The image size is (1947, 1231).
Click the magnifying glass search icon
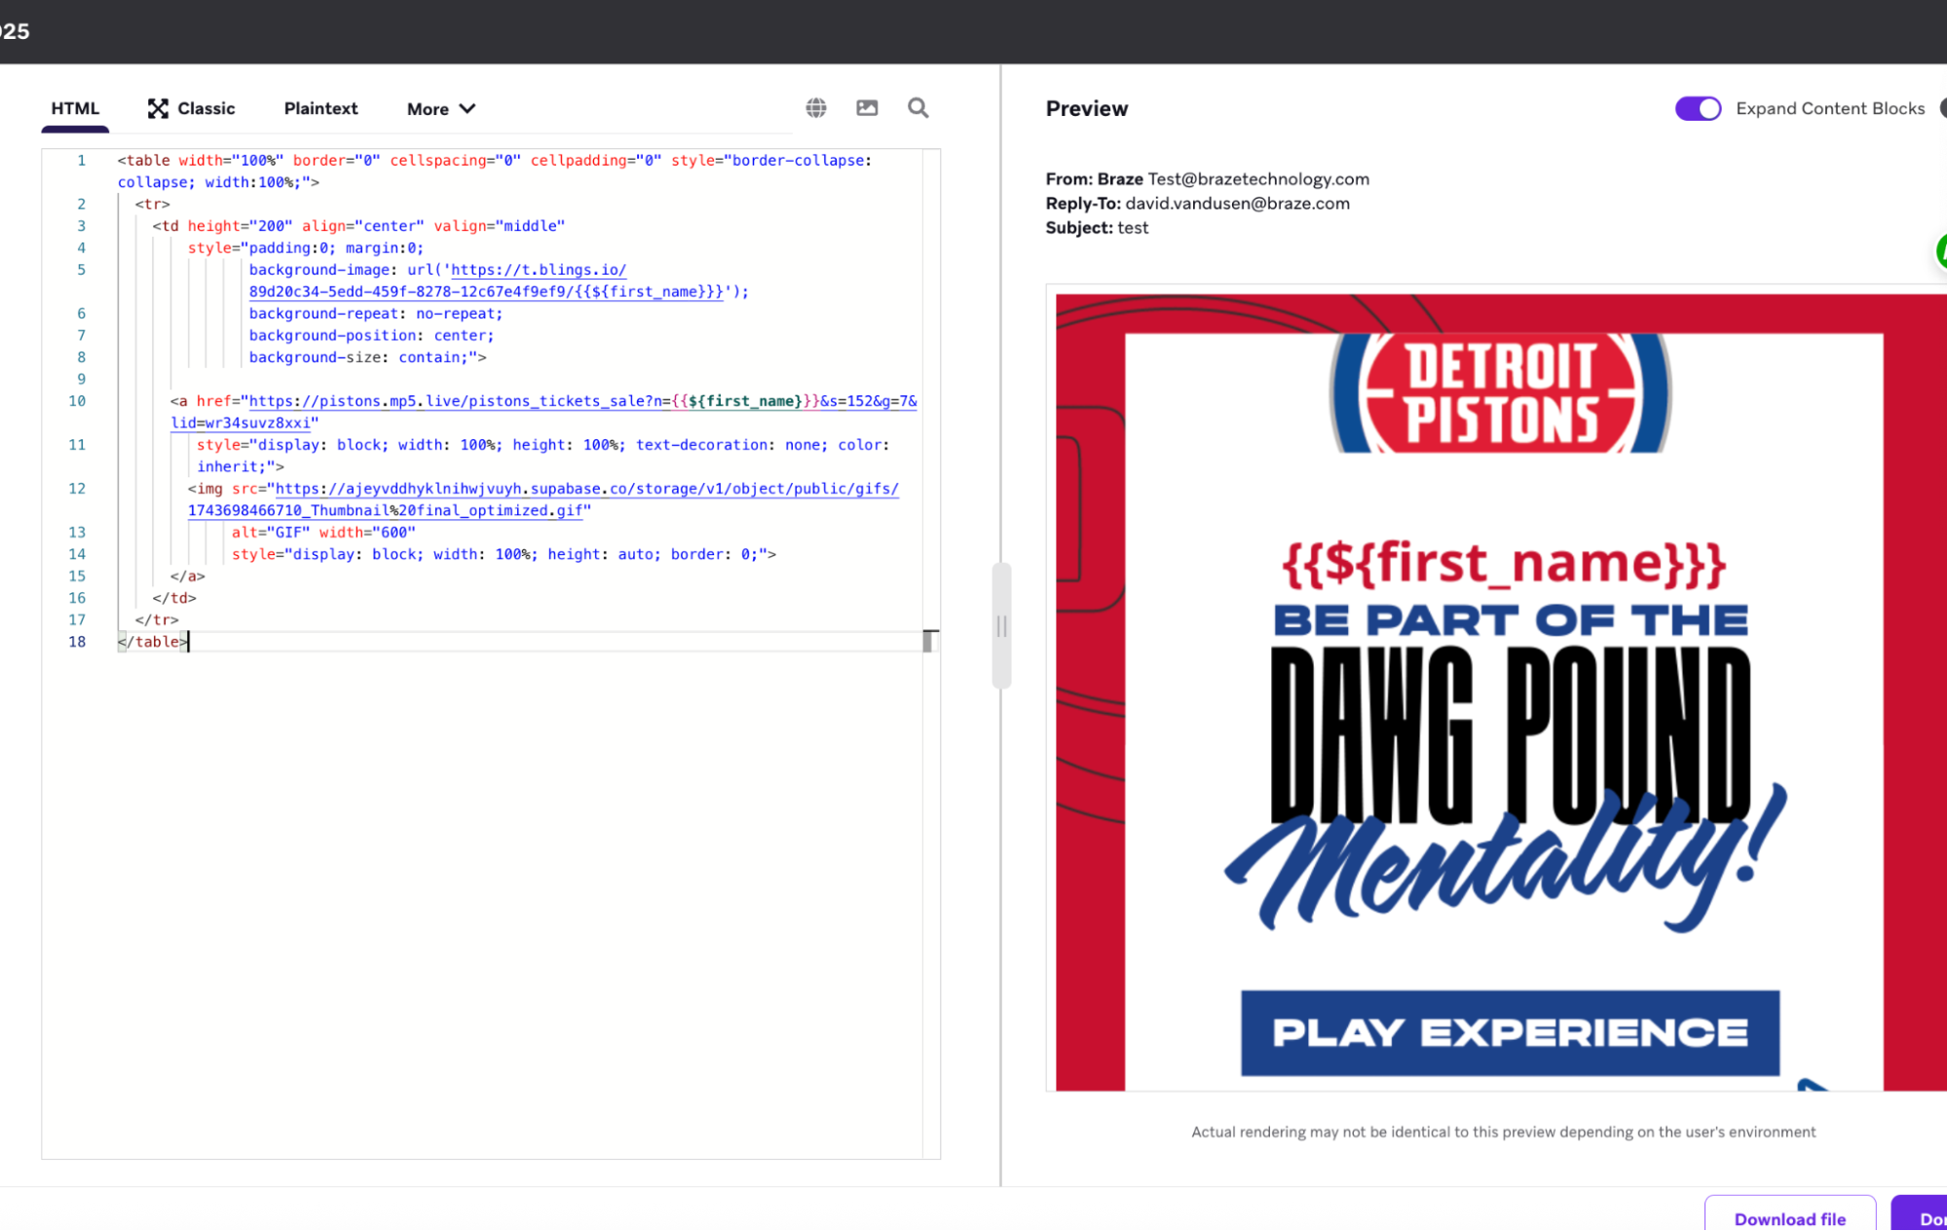coord(917,108)
